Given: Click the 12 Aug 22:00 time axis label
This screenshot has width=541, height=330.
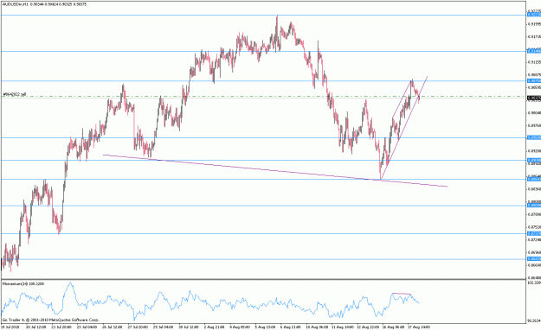Looking at the screenshot, I should coord(367,327).
